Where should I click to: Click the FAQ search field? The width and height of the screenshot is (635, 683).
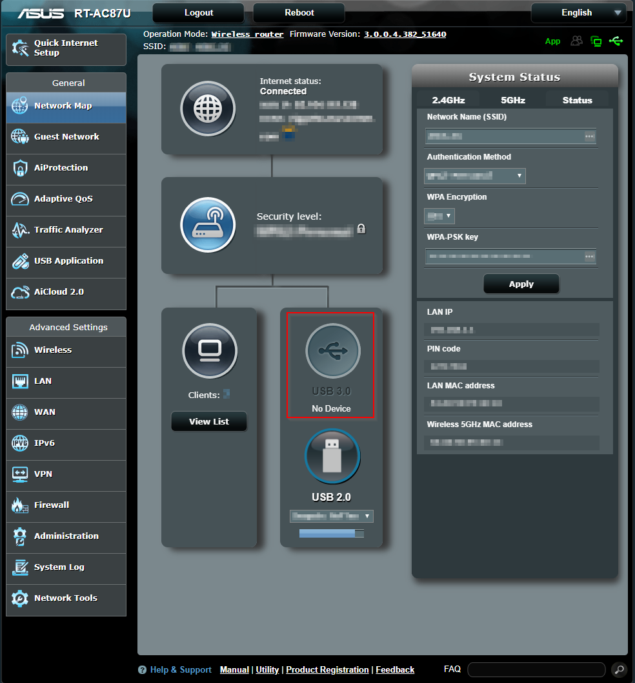pyautogui.click(x=536, y=669)
